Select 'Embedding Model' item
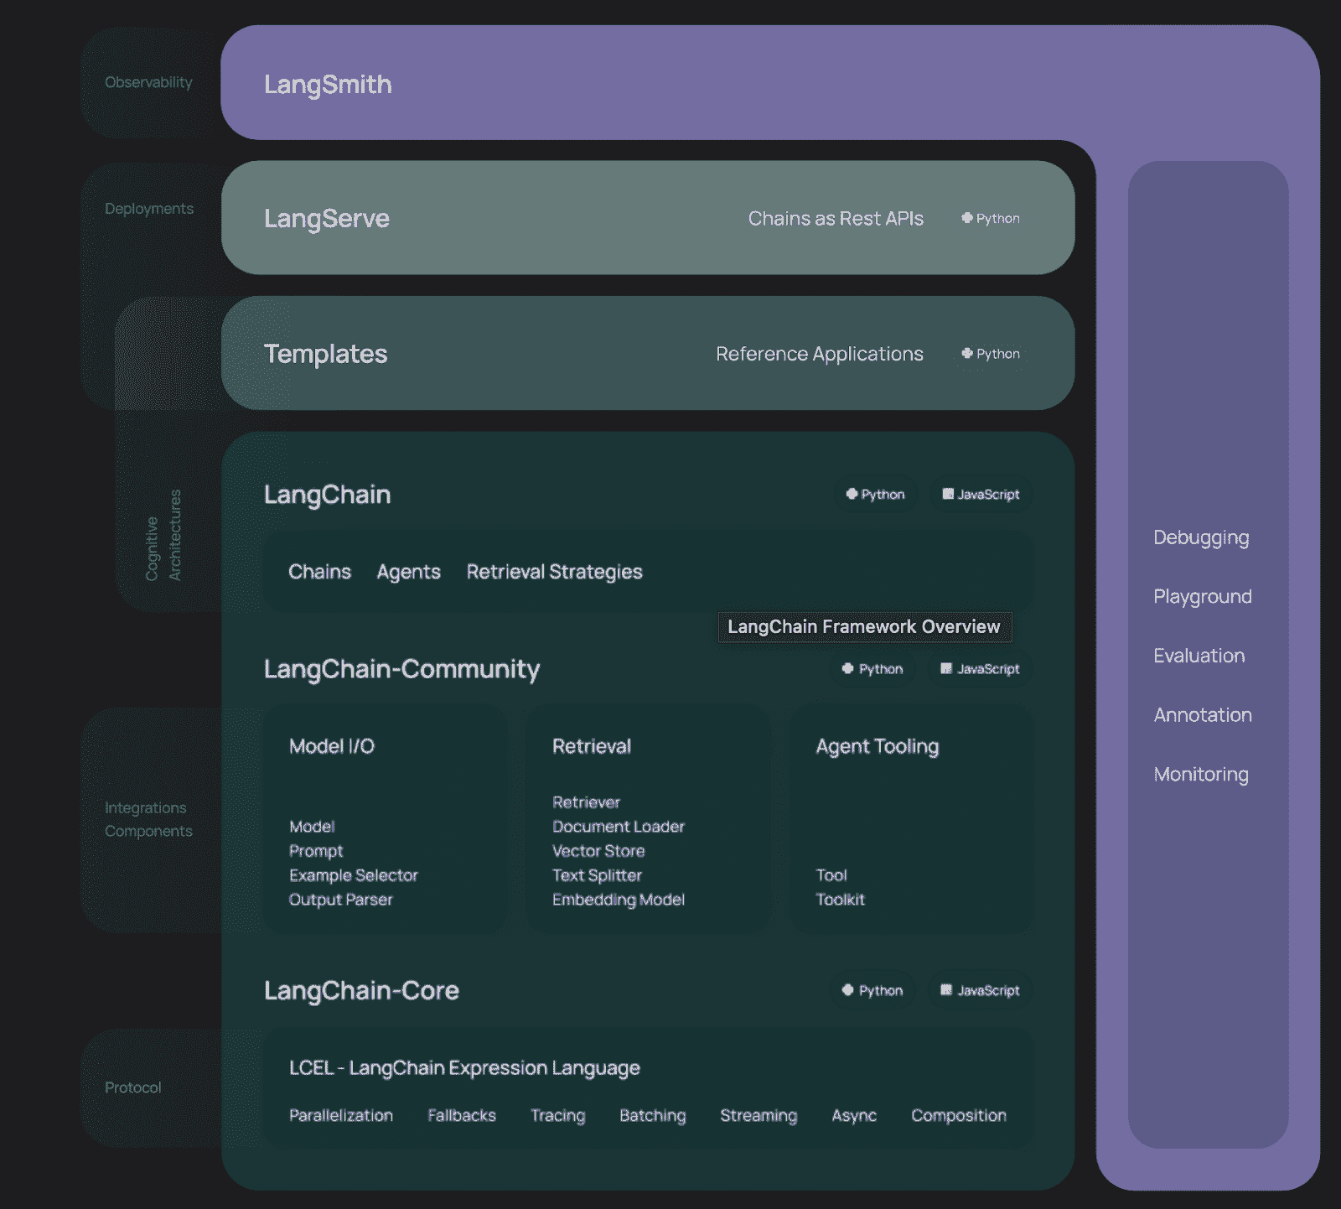The image size is (1341, 1209). point(619,900)
